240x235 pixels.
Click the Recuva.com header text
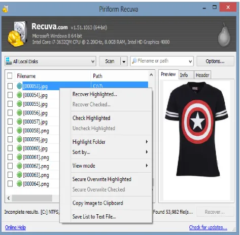tap(50, 26)
